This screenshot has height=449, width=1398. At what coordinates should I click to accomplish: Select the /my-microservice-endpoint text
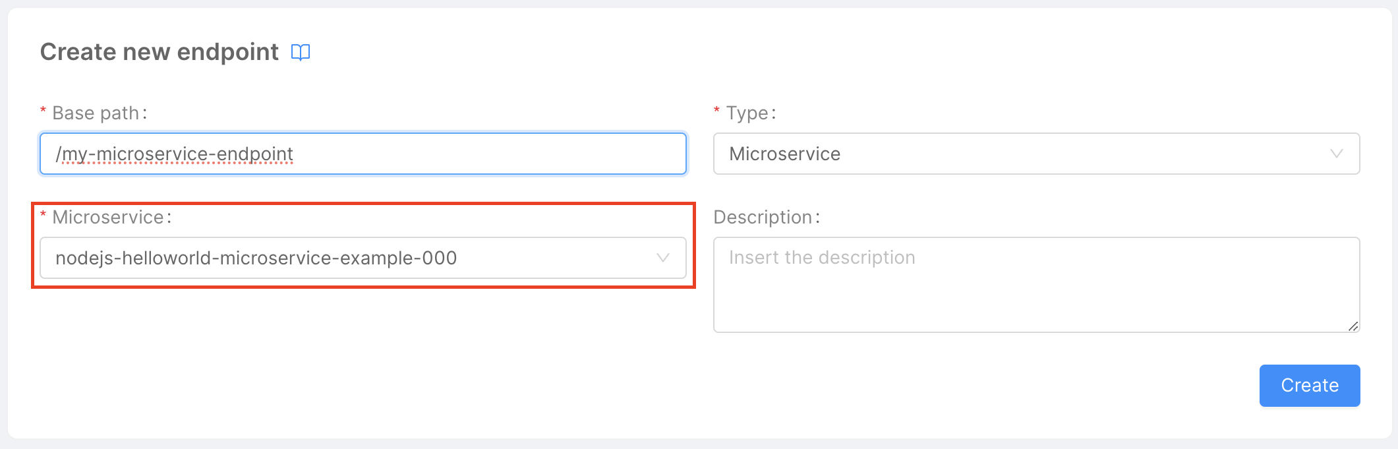[x=173, y=154]
